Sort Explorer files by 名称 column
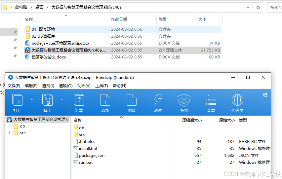Viewport: 282px width, 179px height. coord(29,19)
